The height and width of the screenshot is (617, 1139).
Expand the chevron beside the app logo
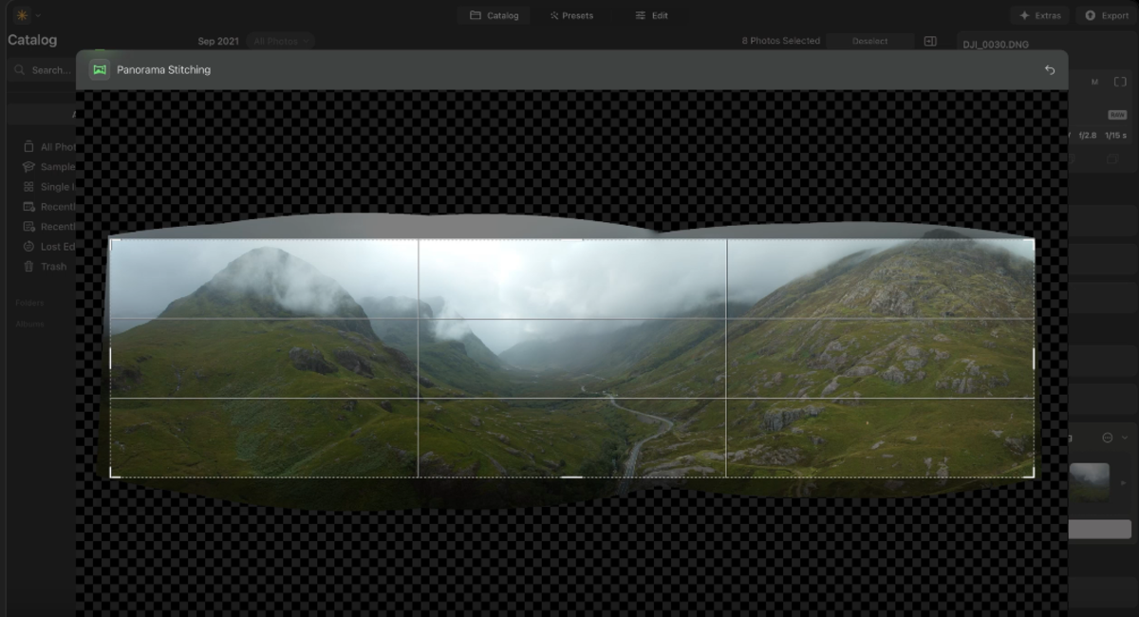point(38,15)
